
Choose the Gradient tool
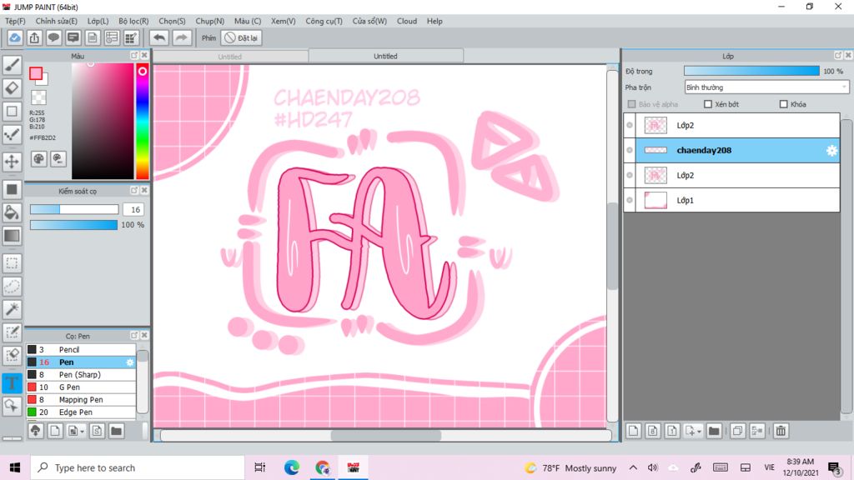coord(12,236)
